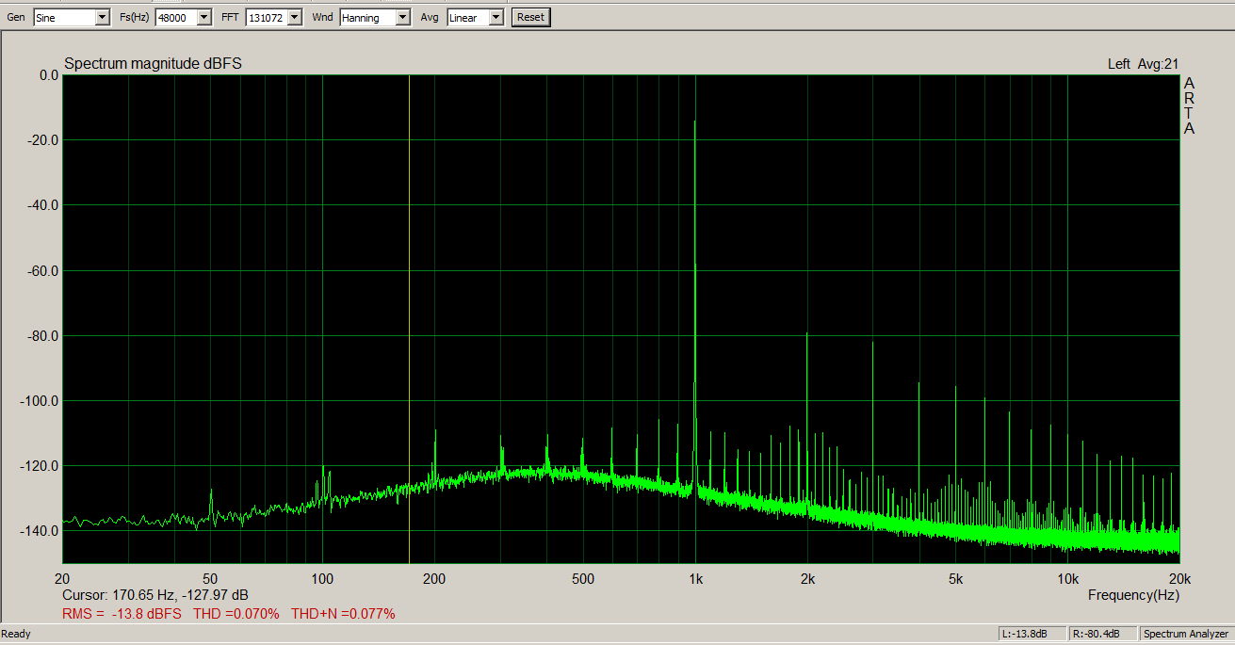Click the Reset averaging button

[x=530, y=17]
